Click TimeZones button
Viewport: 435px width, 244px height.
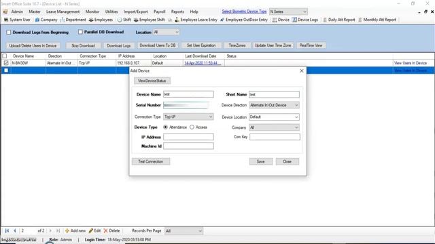tap(237, 45)
